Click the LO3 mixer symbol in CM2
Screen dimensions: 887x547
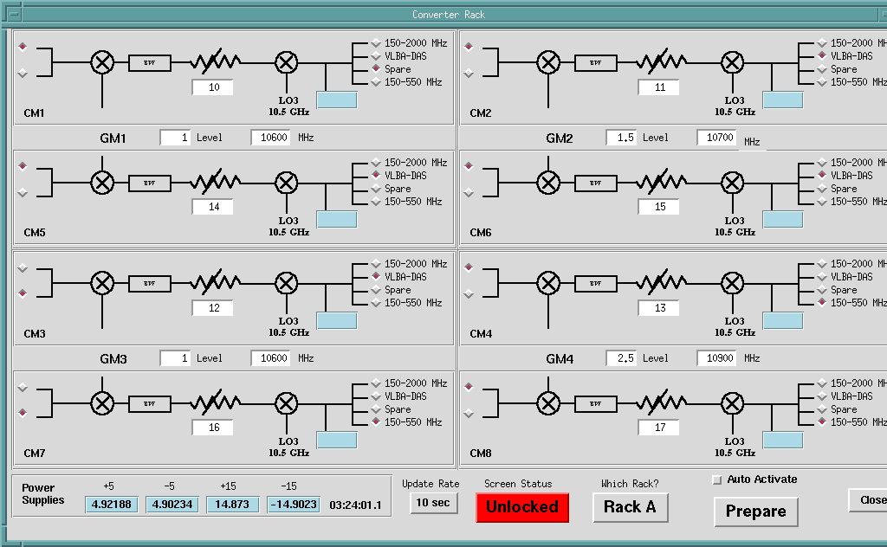733,62
